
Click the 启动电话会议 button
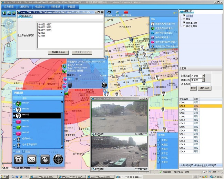(58, 52)
